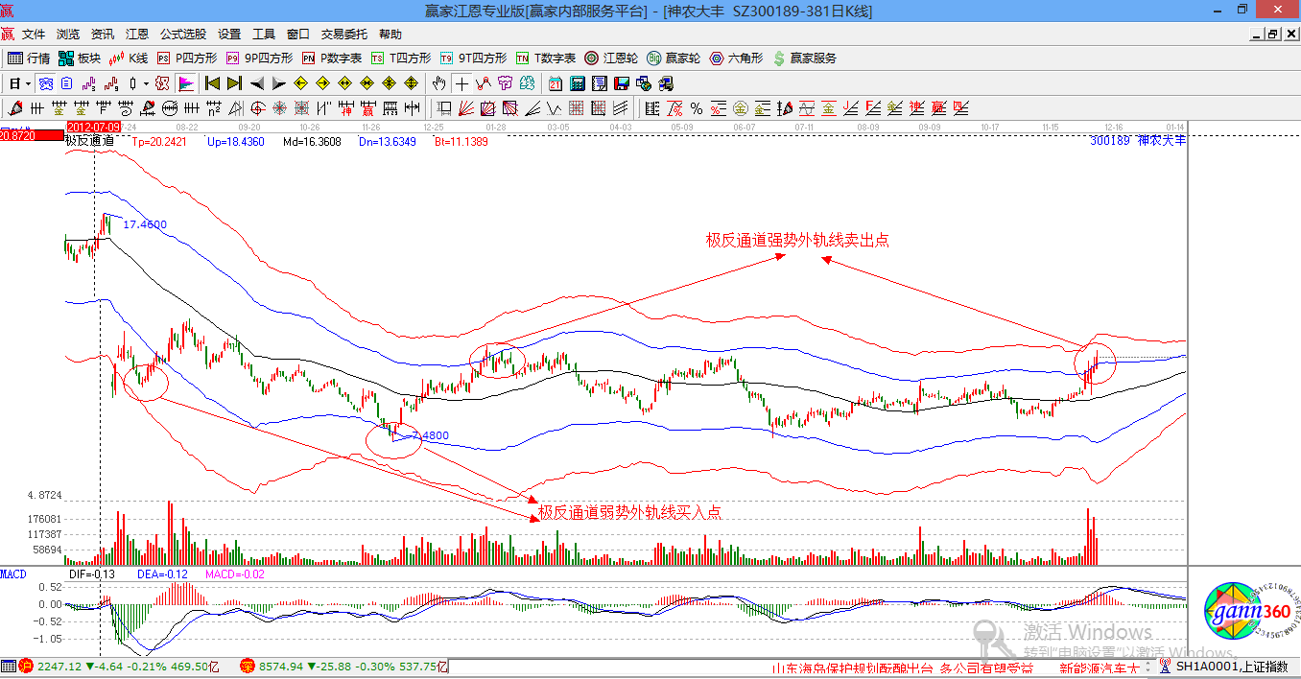This screenshot has width=1301, height=679.
Task: Expand the period dropdown labeled 日
Action: click(x=19, y=83)
